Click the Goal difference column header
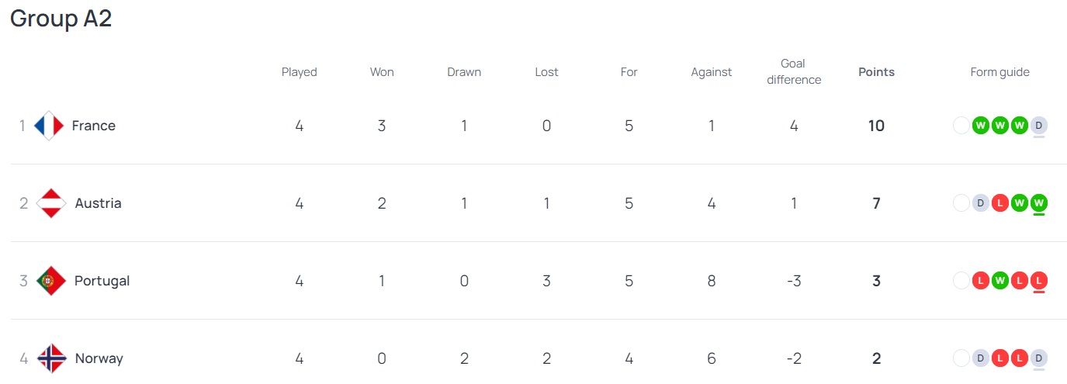The image size is (1067, 384). pyautogui.click(x=793, y=71)
